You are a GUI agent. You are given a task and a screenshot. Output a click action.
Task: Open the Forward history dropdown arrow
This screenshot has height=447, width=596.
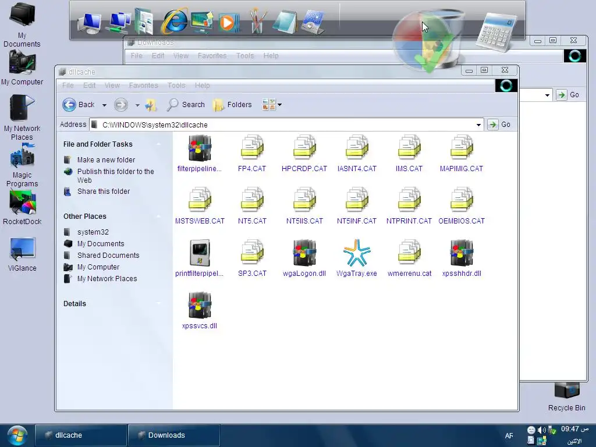[x=137, y=105]
